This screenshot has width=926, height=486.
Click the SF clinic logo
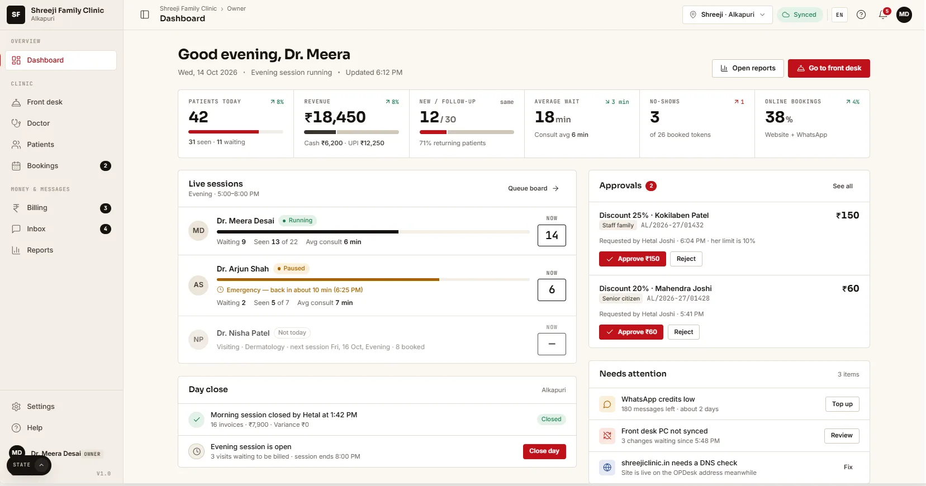coord(16,15)
